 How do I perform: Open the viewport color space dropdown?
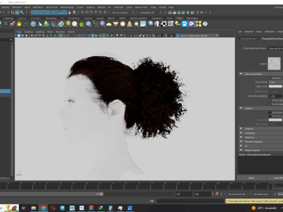pos(199,35)
